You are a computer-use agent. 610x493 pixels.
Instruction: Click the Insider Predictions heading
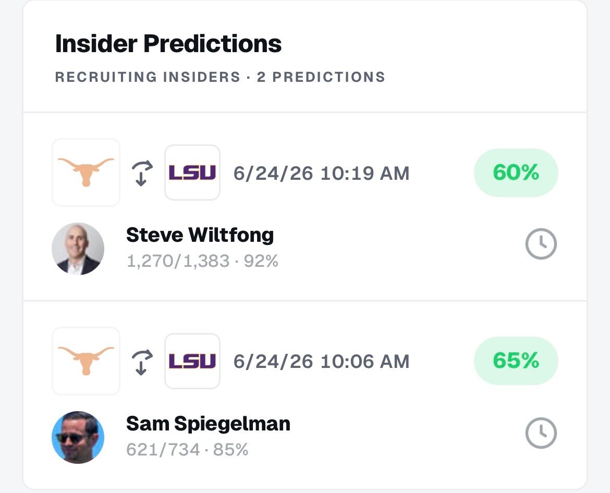[x=168, y=43]
